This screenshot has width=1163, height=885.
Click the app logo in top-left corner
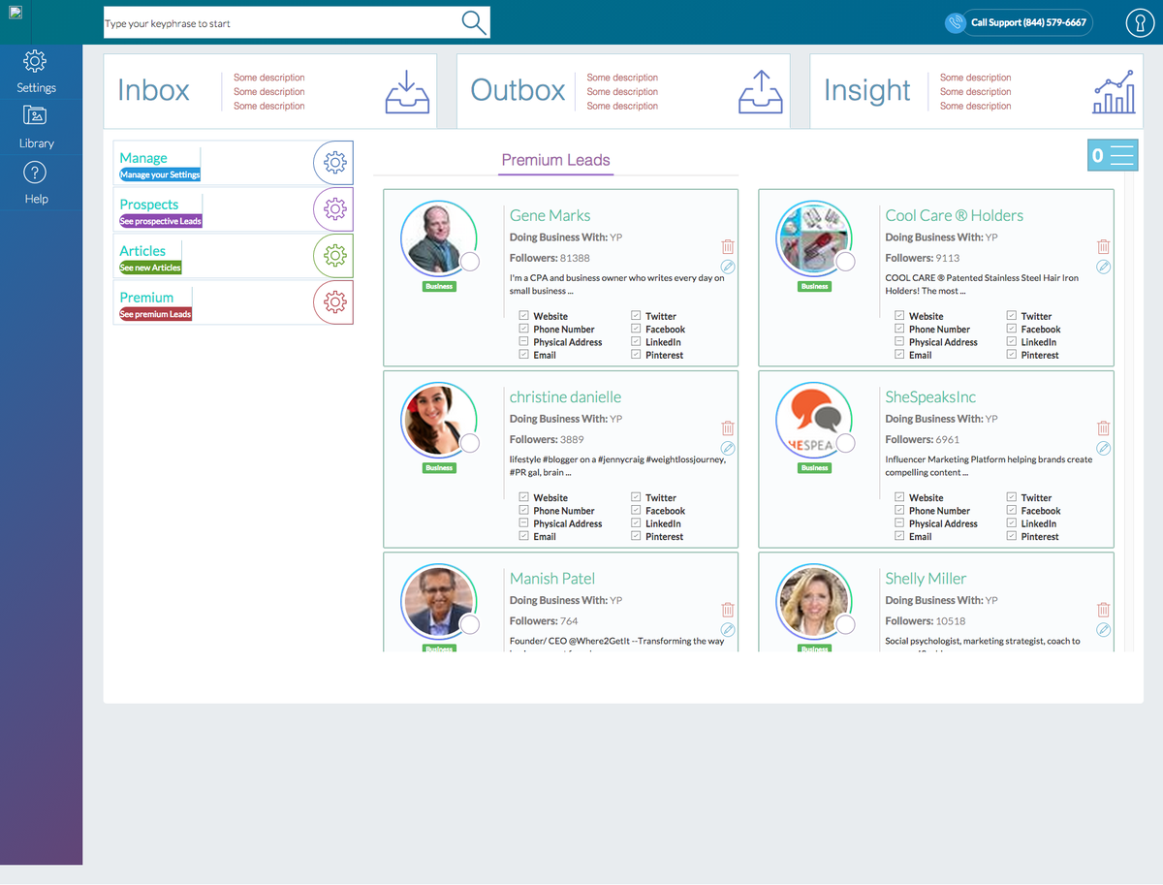click(x=16, y=13)
